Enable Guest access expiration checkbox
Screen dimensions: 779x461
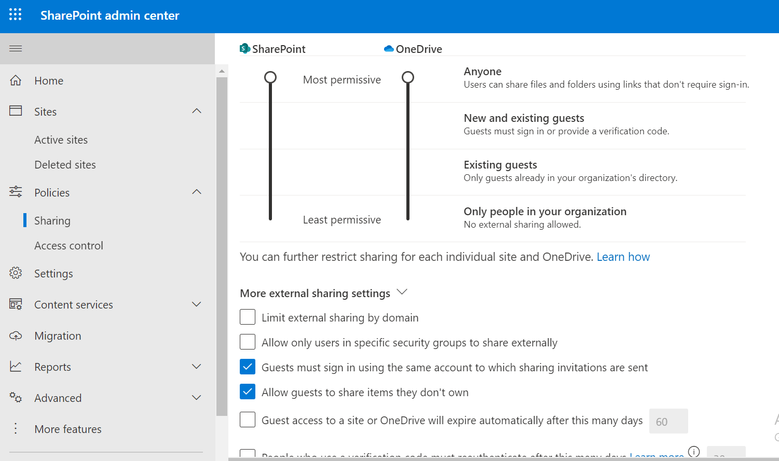(x=248, y=420)
